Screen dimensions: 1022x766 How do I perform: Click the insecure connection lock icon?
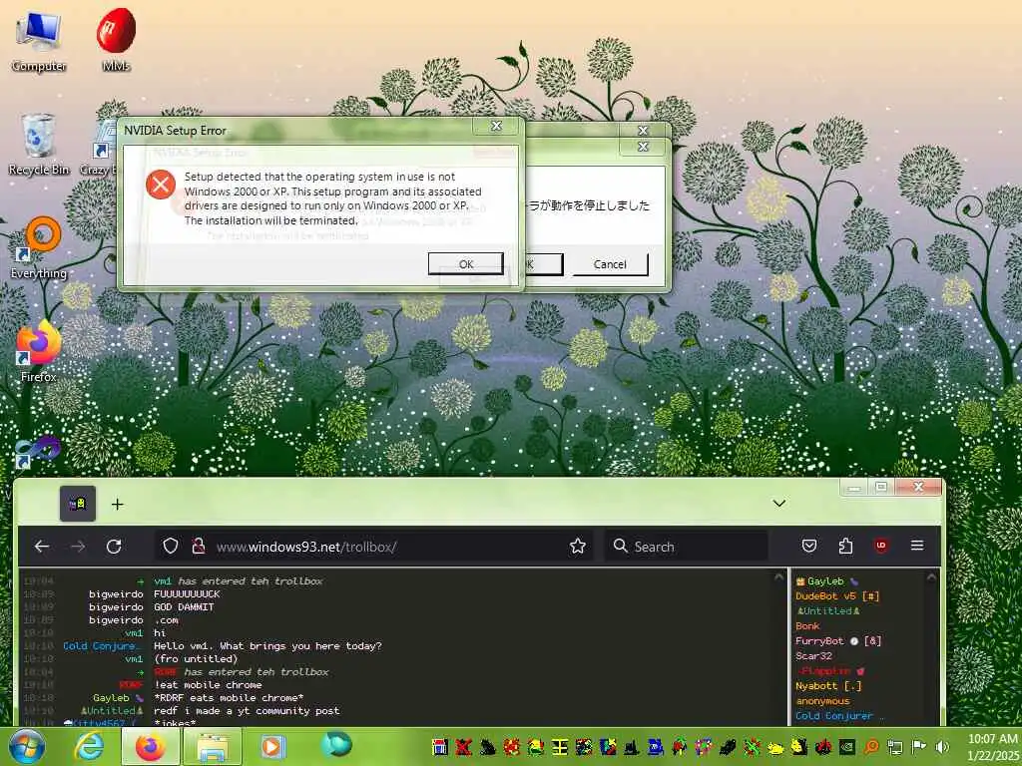pos(199,546)
